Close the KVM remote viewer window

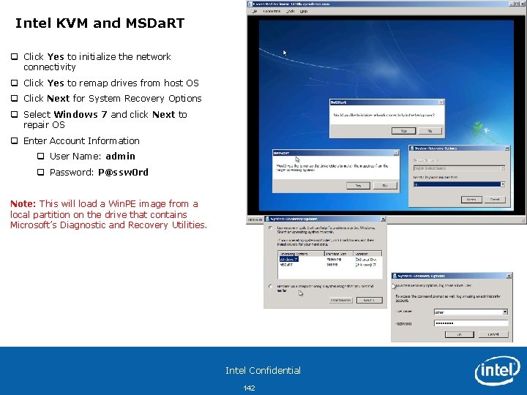click(x=522, y=4)
